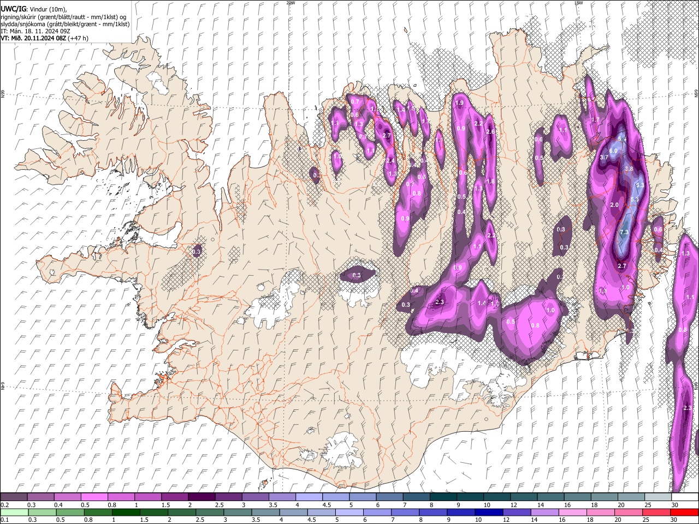
Task: Click the 7.3 snowfall value on the map
Action: [625, 233]
